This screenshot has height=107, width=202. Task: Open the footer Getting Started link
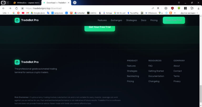[x=156, y=71]
